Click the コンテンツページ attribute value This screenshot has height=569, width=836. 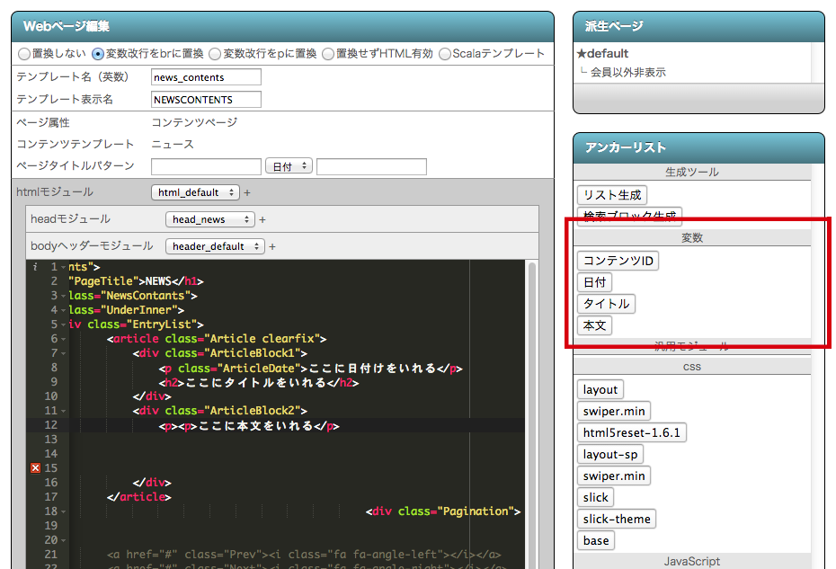tap(194, 122)
